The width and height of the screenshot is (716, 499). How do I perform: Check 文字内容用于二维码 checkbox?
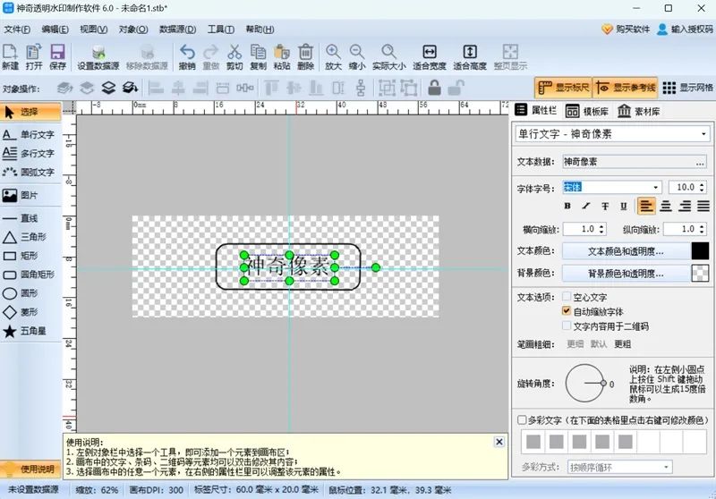point(567,326)
